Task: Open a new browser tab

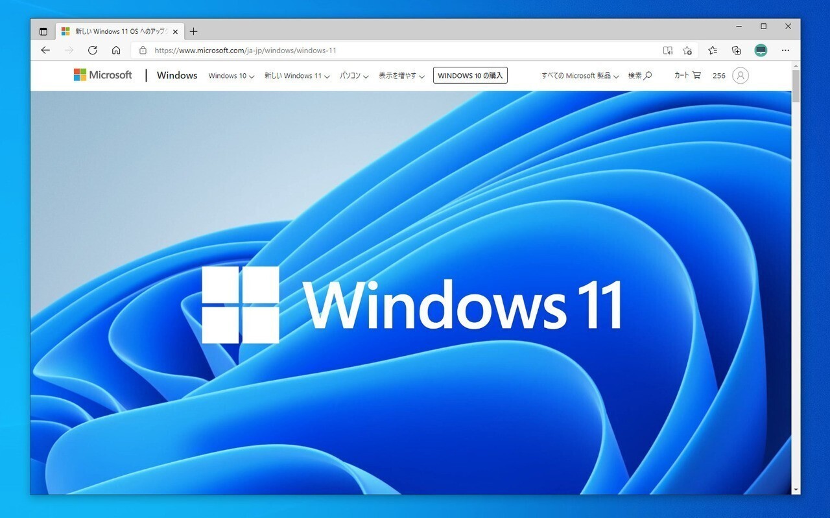Action: (193, 31)
